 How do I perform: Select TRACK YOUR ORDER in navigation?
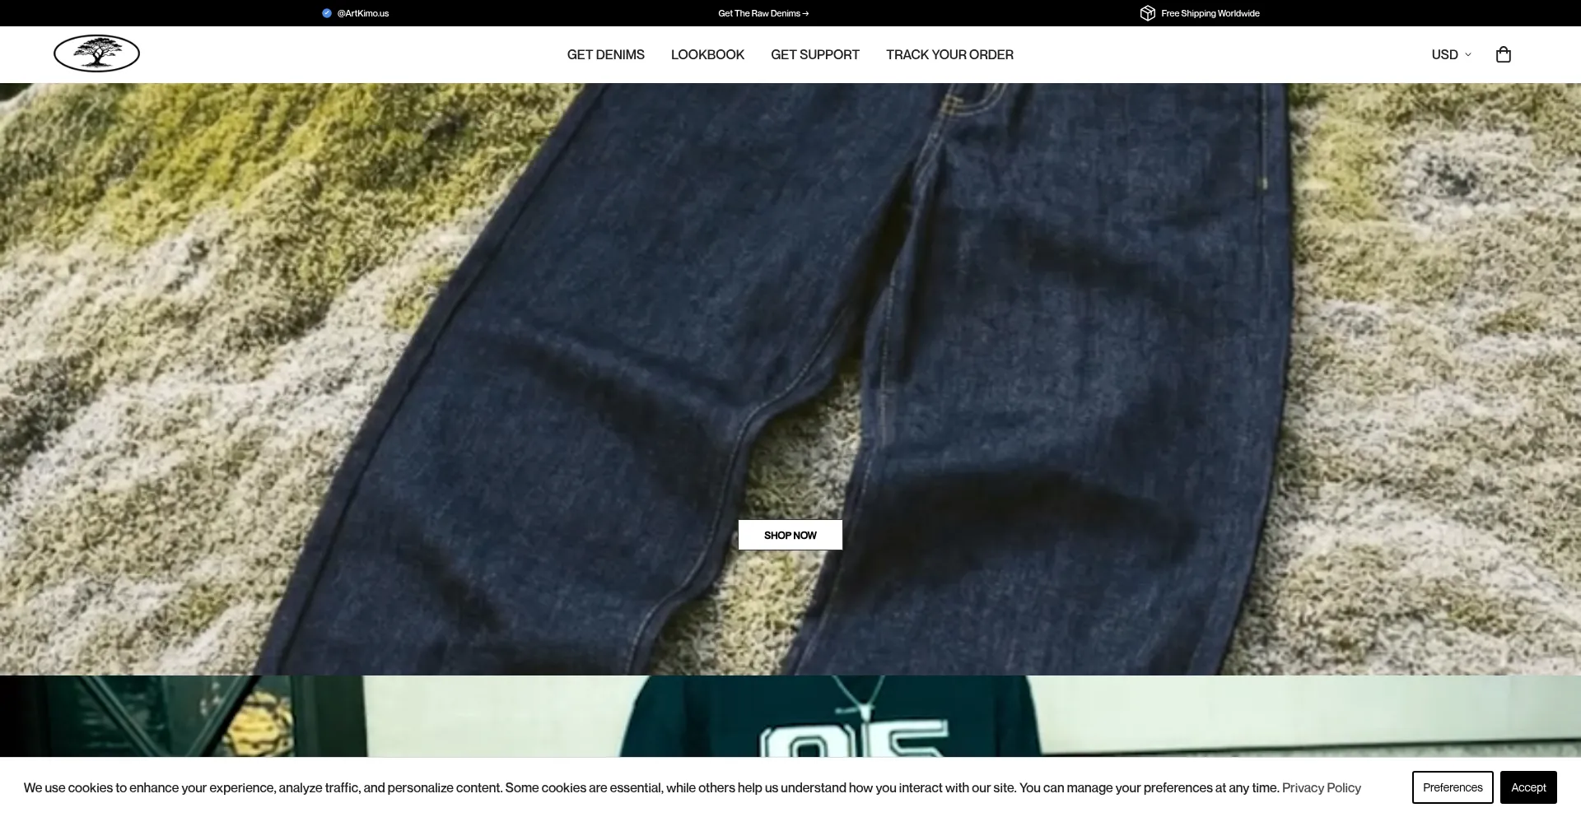[949, 54]
